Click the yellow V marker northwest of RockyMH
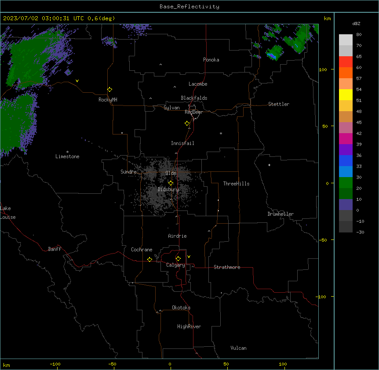This screenshot has height=370, width=379. coord(77,81)
